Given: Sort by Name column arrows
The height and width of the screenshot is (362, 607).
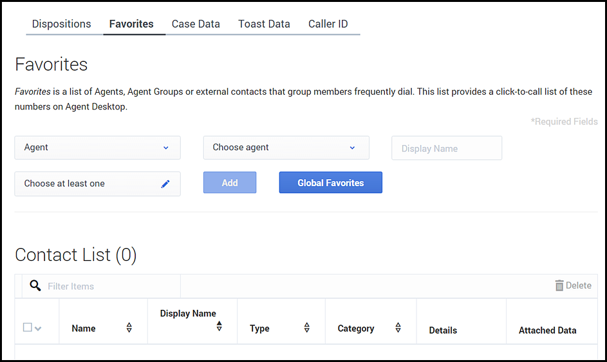Looking at the screenshot, I should point(129,328).
